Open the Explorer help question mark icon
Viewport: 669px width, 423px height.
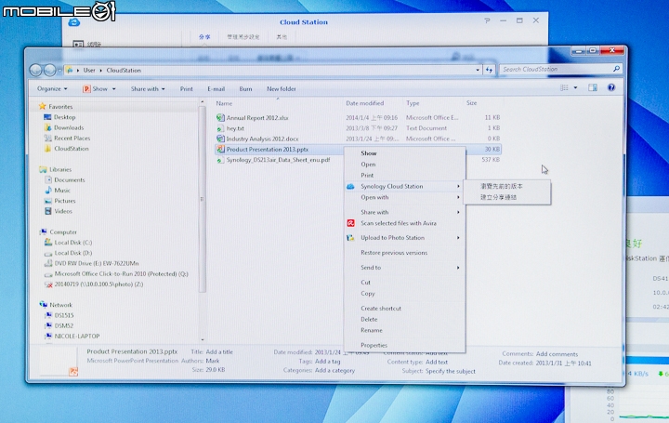(611, 87)
